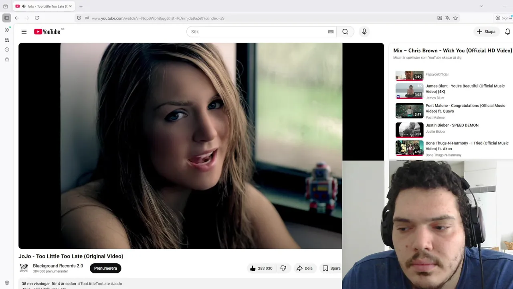This screenshot has width=513, height=289.
Task: Open Justin Bieber SPEED DEMON thumbnail
Action: (409, 130)
